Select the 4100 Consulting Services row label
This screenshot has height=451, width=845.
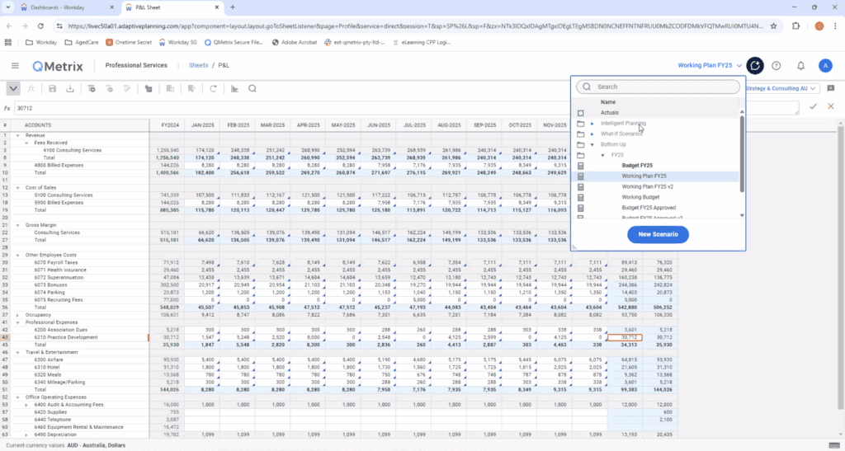click(73, 151)
